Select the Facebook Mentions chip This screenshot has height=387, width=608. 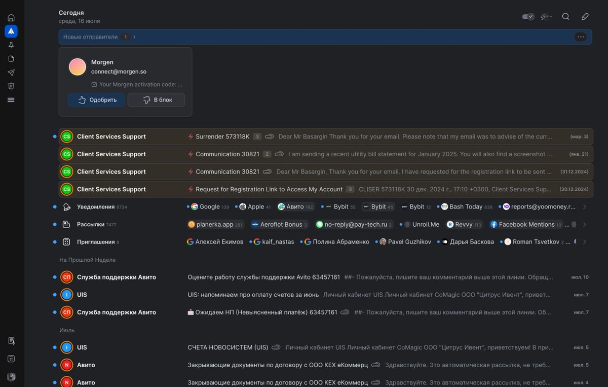tap(526, 224)
